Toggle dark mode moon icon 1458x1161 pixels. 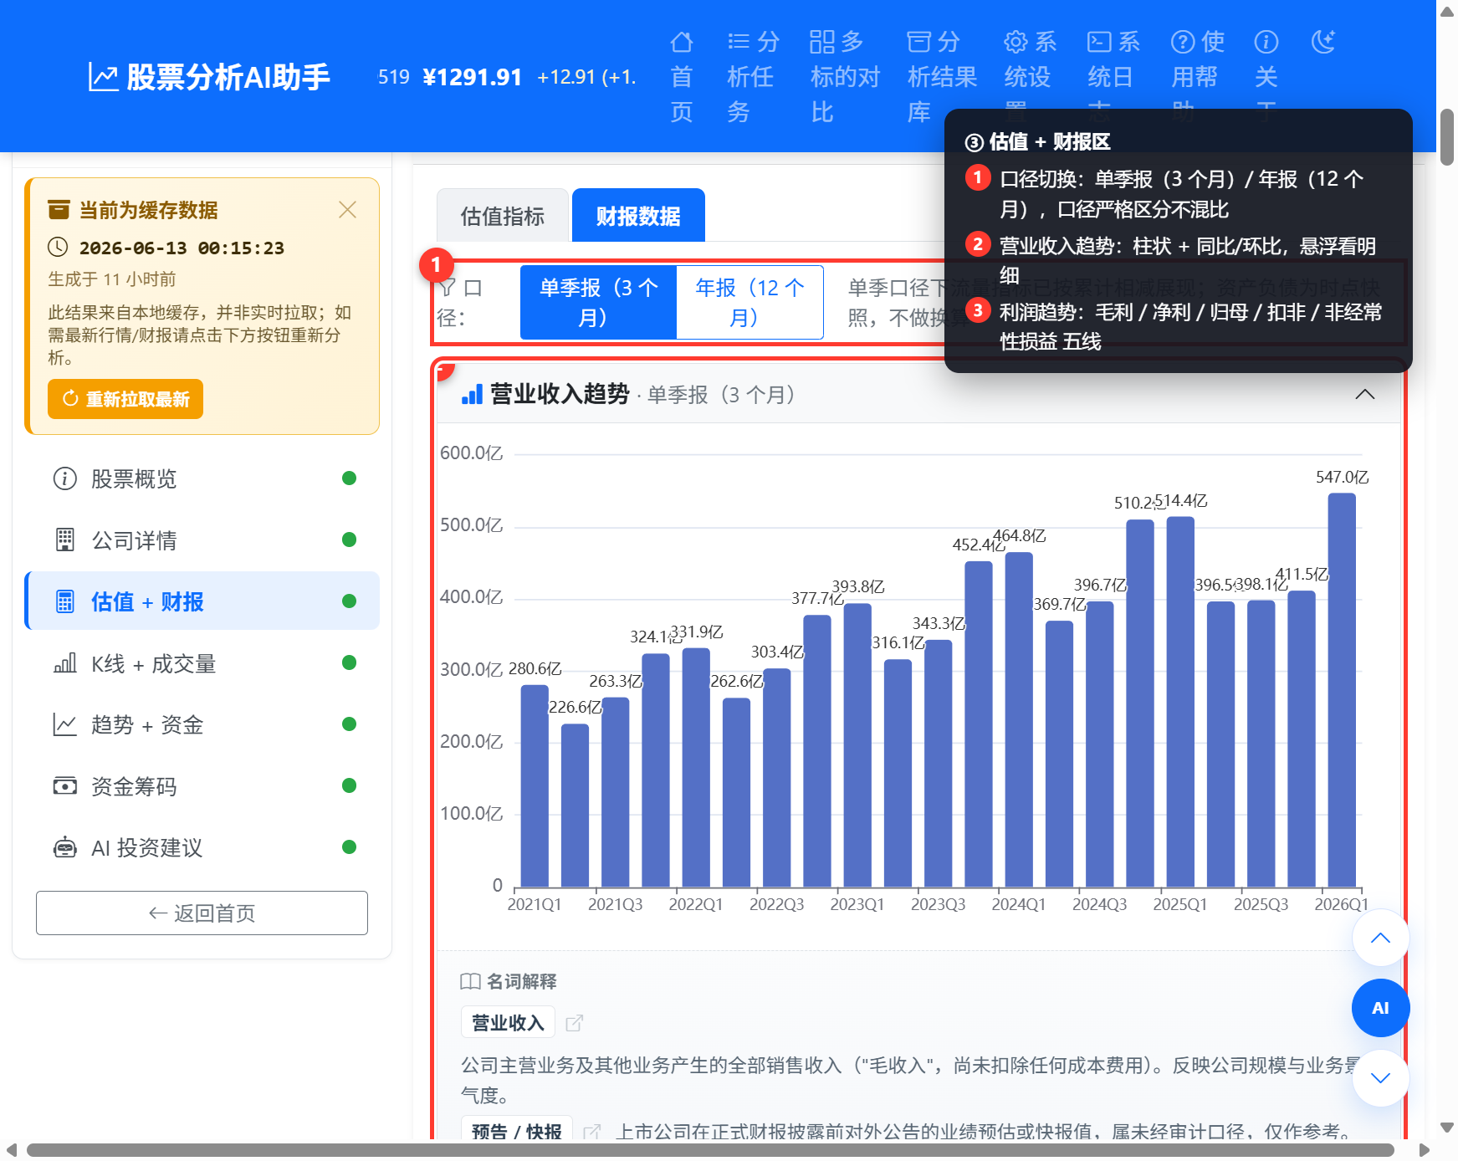[x=1323, y=41]
